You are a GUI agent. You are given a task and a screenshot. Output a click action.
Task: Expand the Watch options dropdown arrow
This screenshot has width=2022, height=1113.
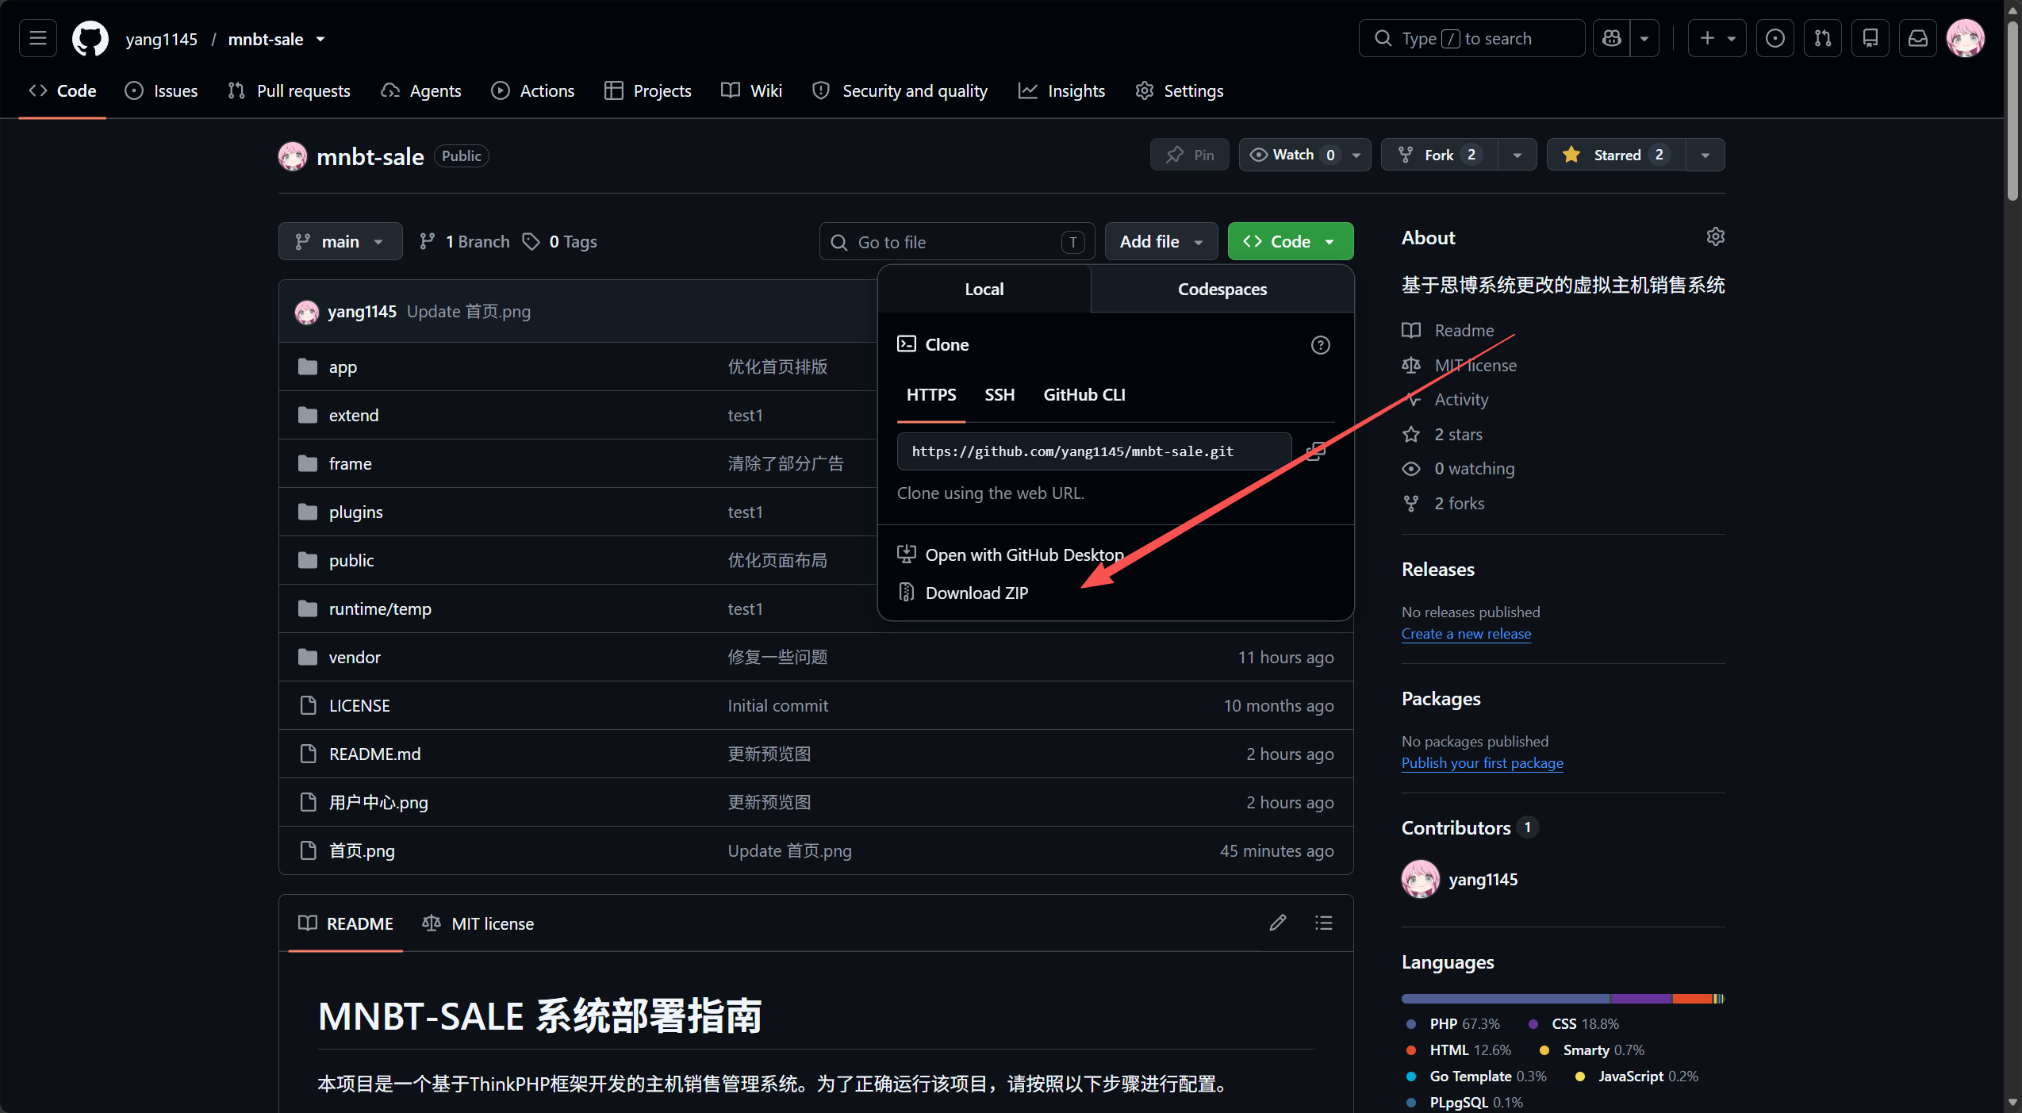pos(1356,155)
